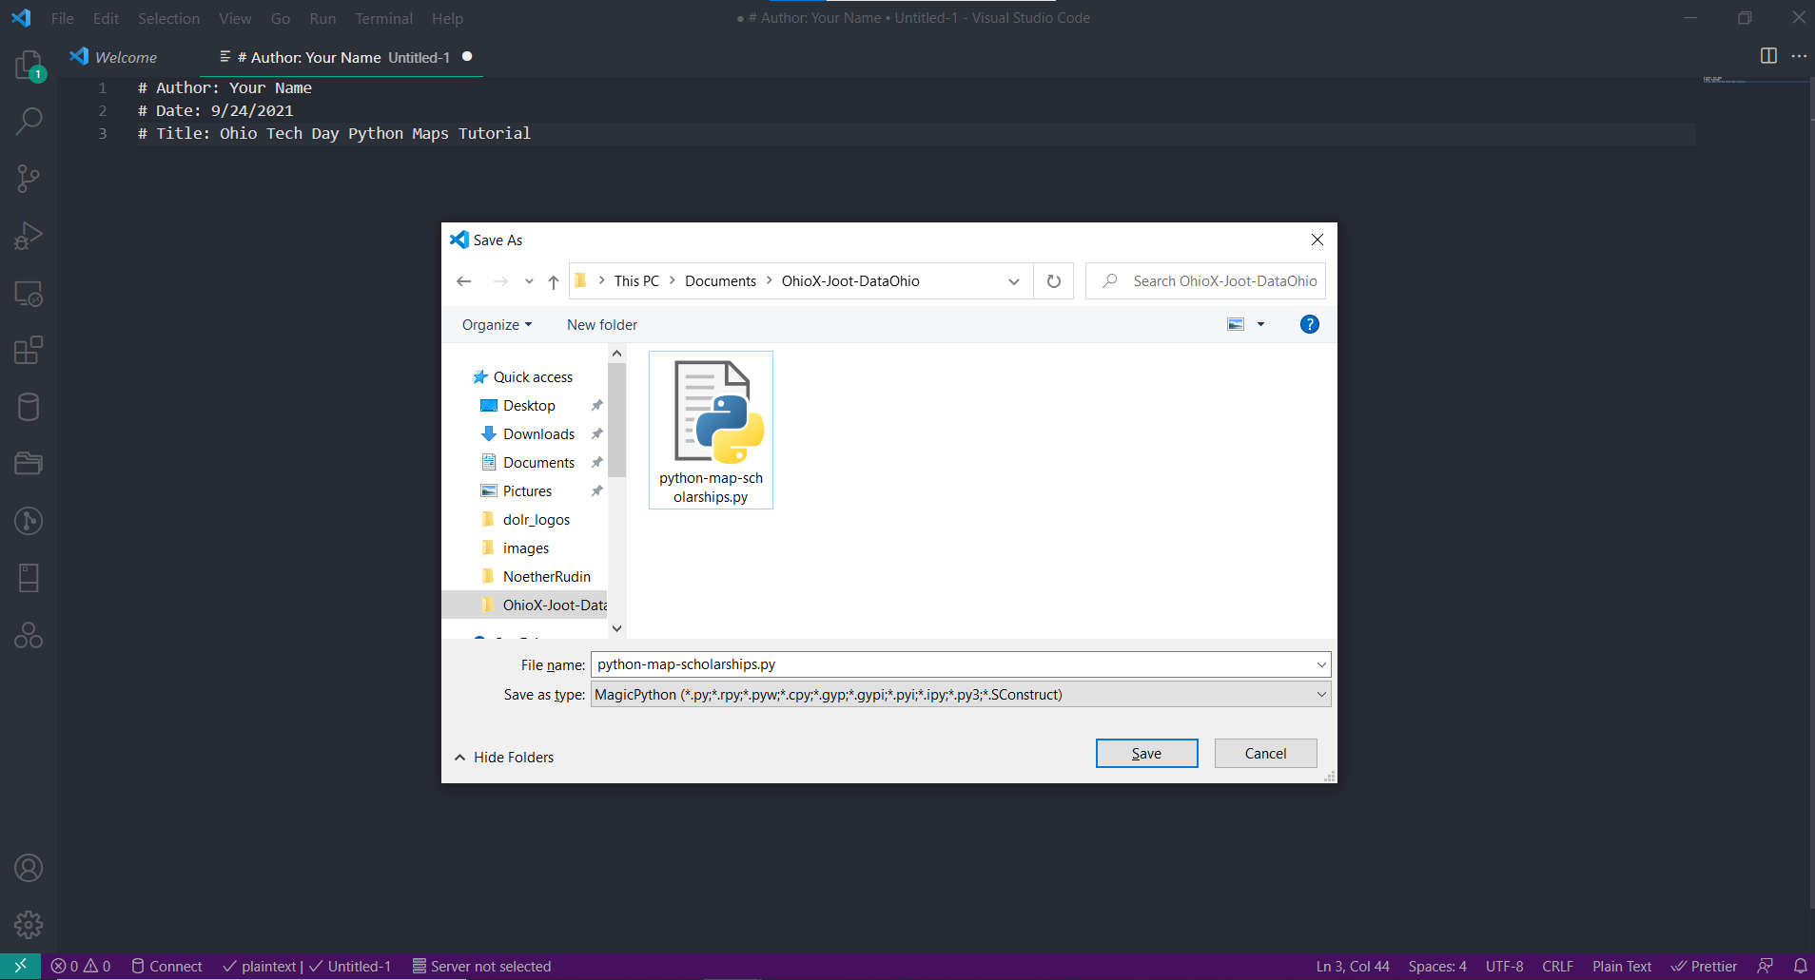Open the NoetherRudin folder in navigation pane
The height and width of the screenshot is (980, 1815).
[x=546, y=577]
